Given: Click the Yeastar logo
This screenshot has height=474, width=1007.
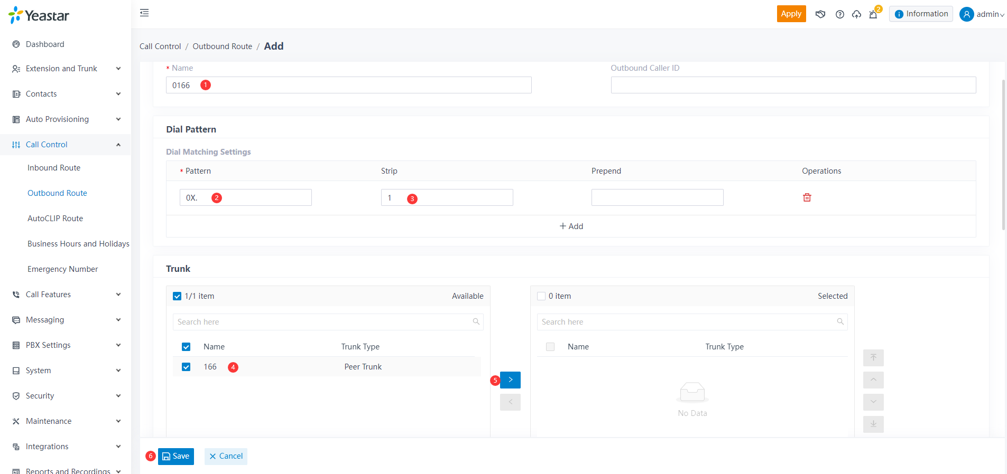Looking at the screenshot, I should 39,15.
